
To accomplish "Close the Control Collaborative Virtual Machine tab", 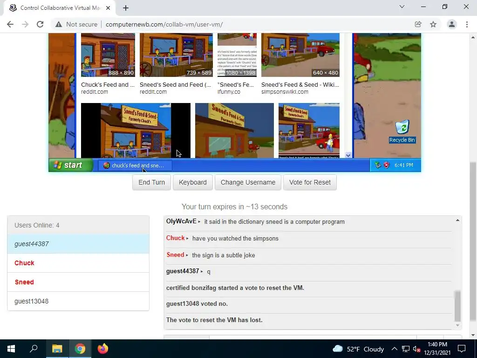I will tap(108, 8).
